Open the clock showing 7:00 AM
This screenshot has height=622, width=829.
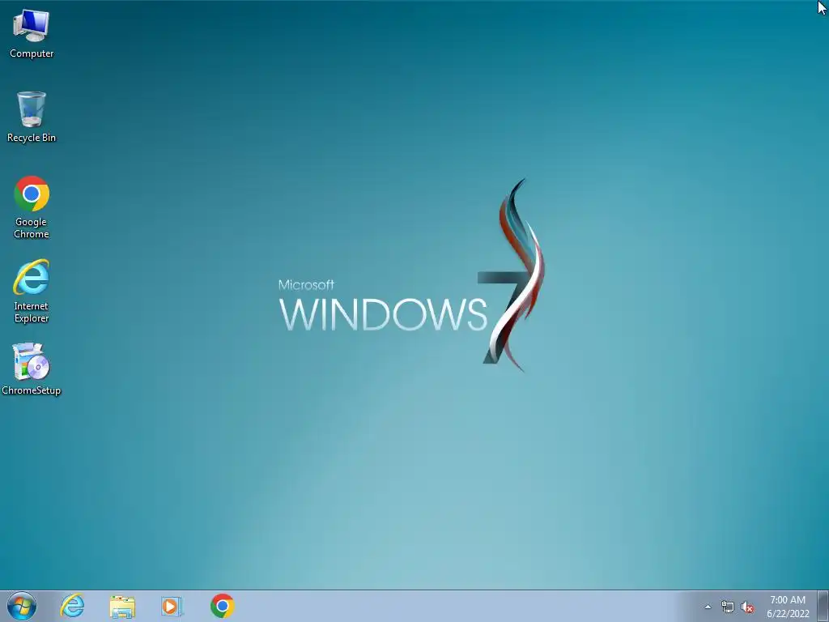point(788,606)
